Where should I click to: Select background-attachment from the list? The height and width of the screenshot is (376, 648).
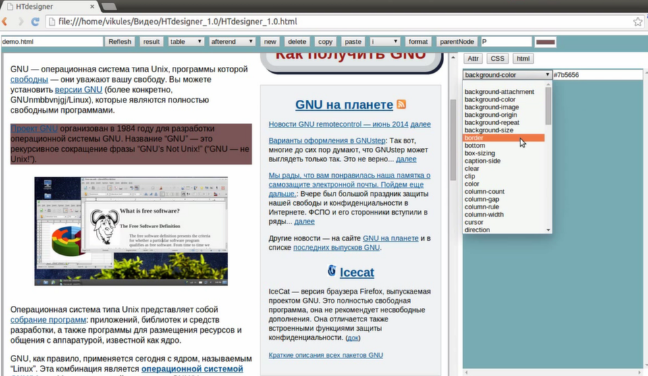500,92
